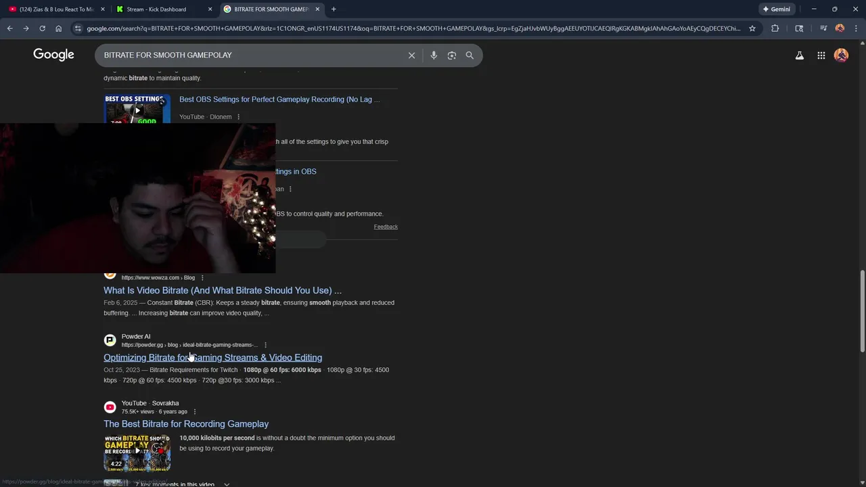
Task: Open options for the Dionem YouTube result
Action: click(238, 117)
